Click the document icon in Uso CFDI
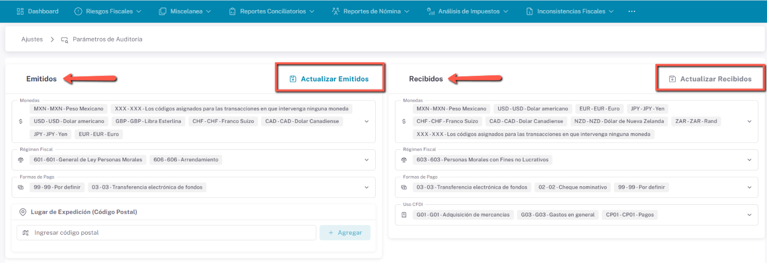Image resolution: width=767 pixels, height=263 pixels. coord(404,214)
